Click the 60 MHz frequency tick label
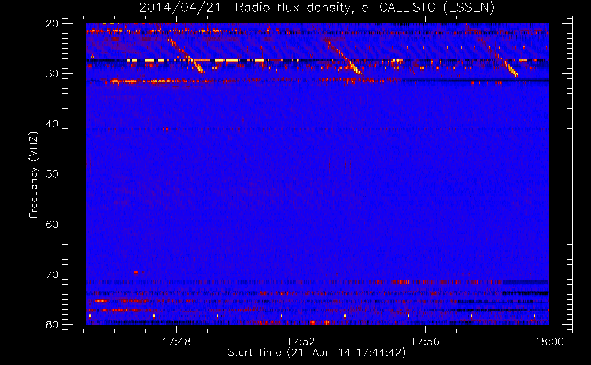The image size is (591, 365). point(52,224)
